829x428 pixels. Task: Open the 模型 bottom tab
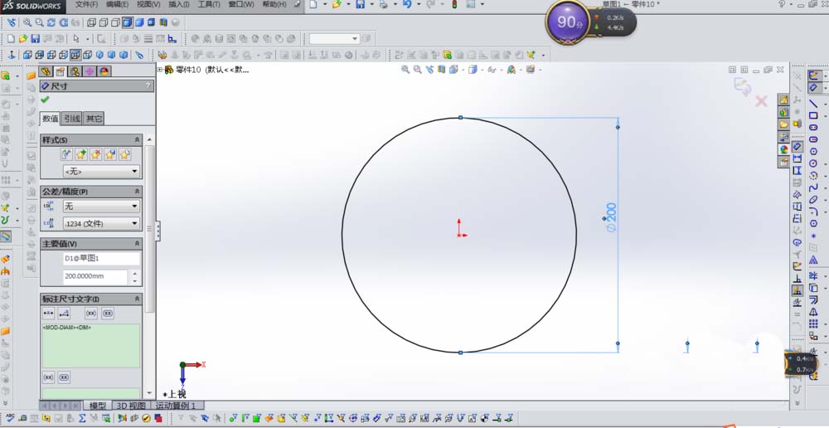[x=98, y=406]
